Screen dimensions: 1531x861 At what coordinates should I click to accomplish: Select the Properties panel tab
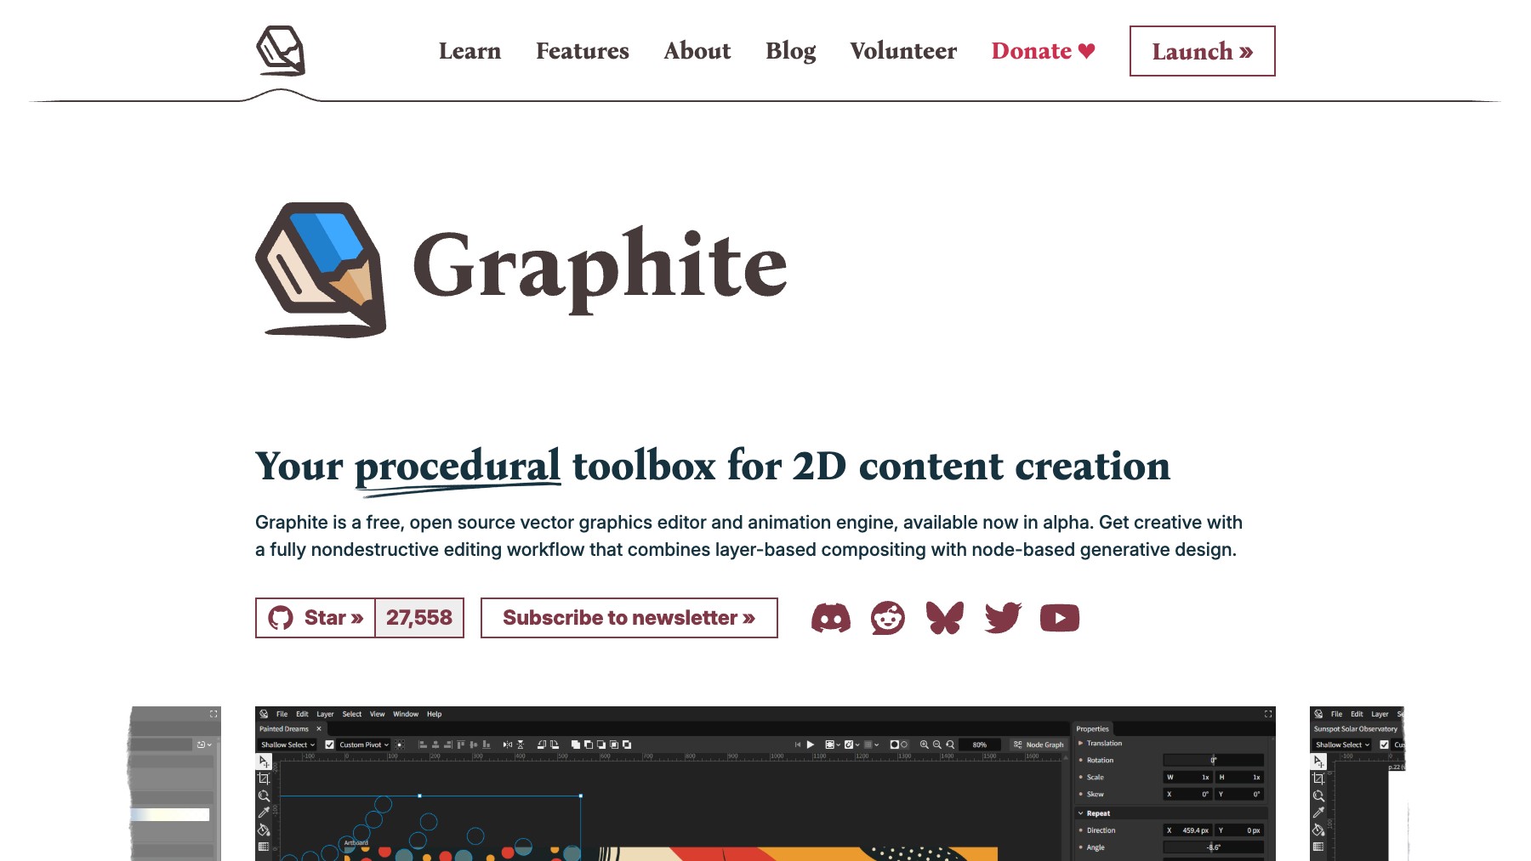(1092, 728)
